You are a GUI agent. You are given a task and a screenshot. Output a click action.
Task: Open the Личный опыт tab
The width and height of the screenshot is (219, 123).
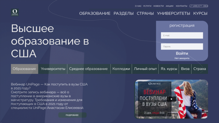click(x=145, y=69)
